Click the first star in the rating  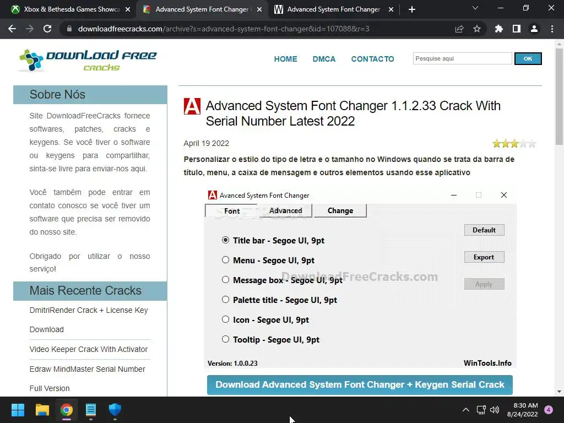point(497,144)
